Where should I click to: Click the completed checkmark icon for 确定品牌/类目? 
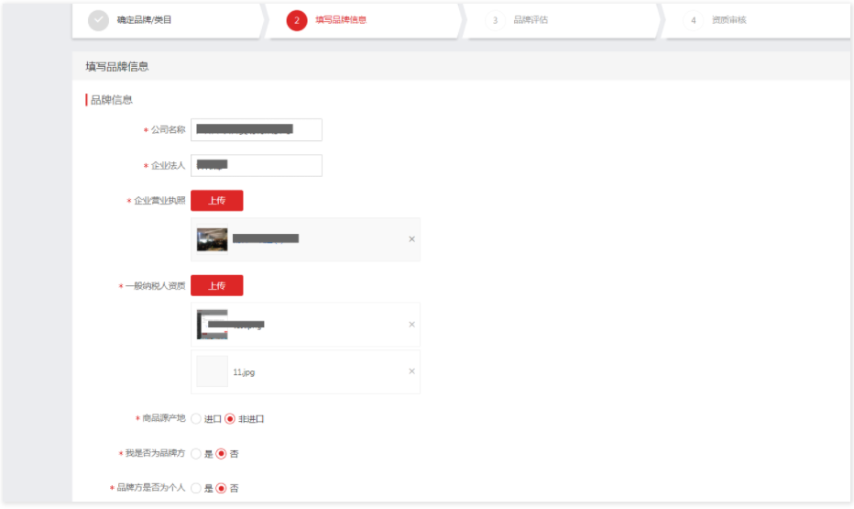click(x=98, y=20)
